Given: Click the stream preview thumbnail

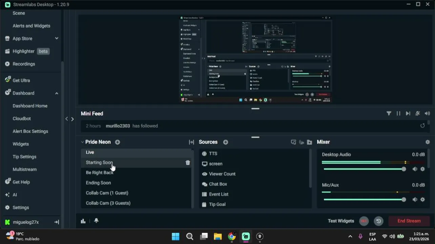Looking at the screenshot, I should point(255,59).
